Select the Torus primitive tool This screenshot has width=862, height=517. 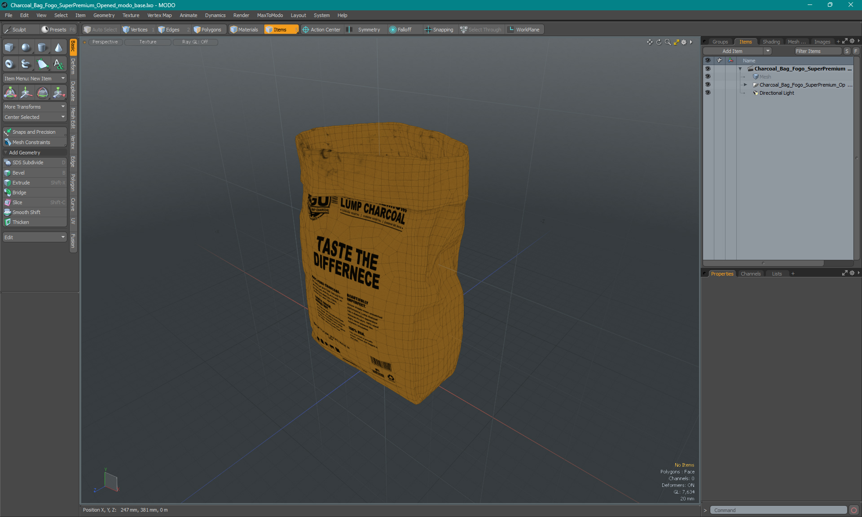coord(9,64)
